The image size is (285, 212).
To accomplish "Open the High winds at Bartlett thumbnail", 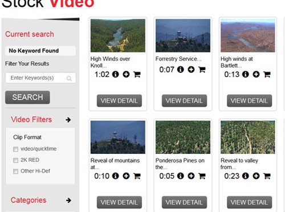I will (x=248, y=35).
